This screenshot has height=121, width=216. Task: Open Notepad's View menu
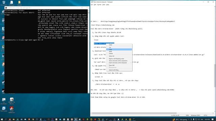point(104,5)
